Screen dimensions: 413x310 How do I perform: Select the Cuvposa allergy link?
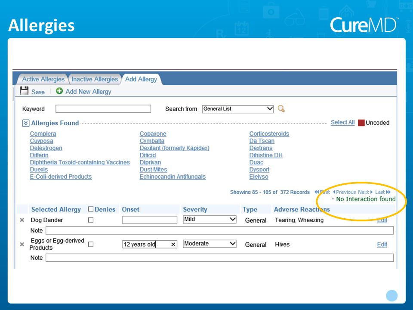(x=42, y=141)
